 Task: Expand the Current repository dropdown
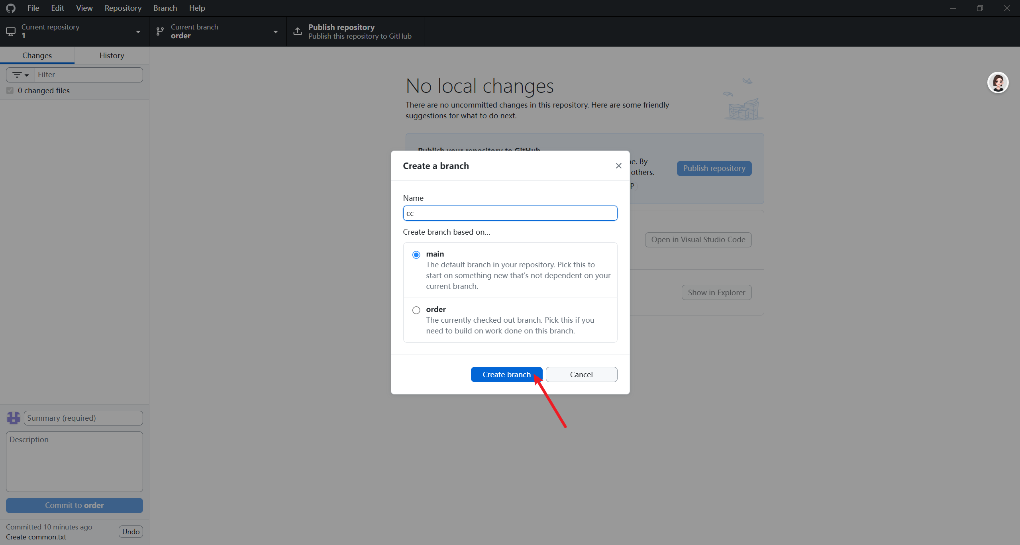[x=138, y=32]
